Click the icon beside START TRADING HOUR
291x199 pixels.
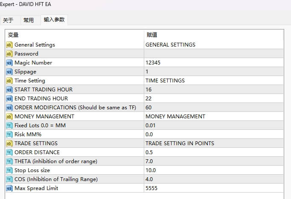9,90
